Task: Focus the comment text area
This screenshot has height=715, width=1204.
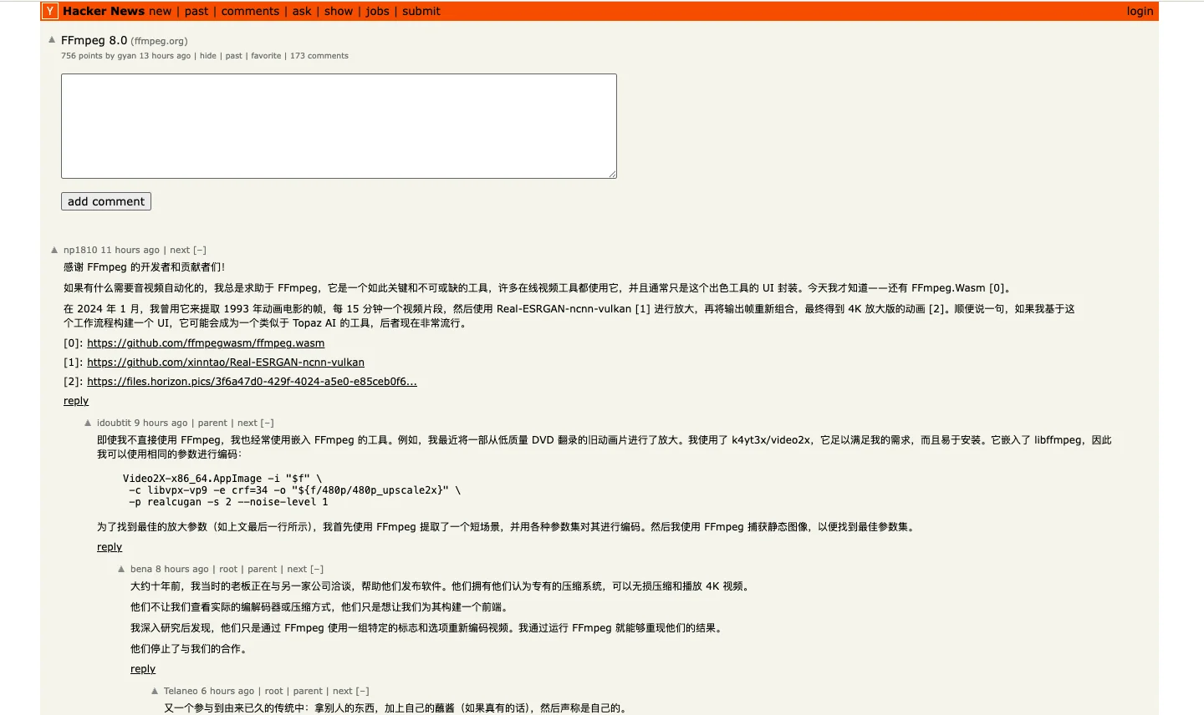Action: click(x=339, y=126)
